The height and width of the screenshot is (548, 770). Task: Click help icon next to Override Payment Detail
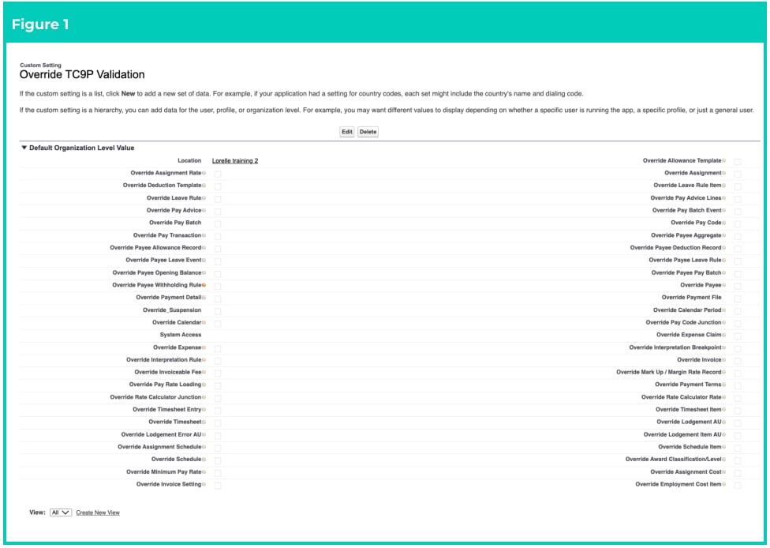pos(204,298)
